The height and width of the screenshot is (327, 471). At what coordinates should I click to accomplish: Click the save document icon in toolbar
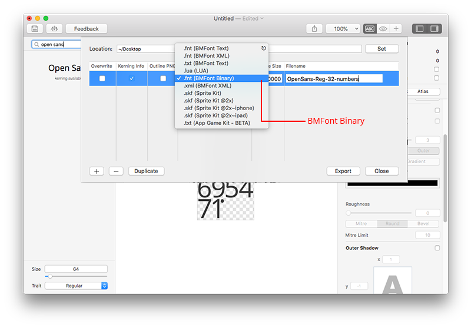click(35, 29)
